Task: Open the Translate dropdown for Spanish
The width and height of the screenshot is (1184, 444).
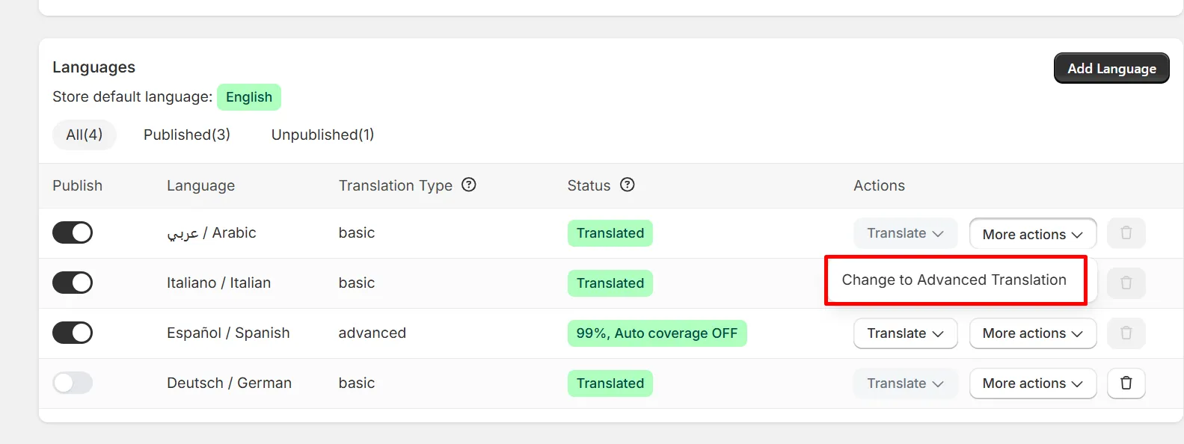Action: (905, 333)
